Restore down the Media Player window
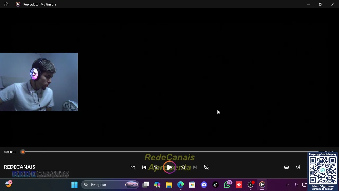The width and height of the screenshot is (339, 191). pos(320,4)
